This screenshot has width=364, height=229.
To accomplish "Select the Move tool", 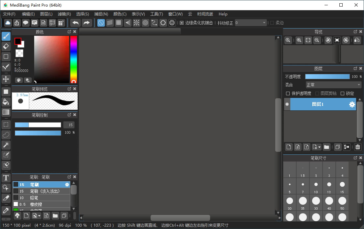I will pos(6,79).
